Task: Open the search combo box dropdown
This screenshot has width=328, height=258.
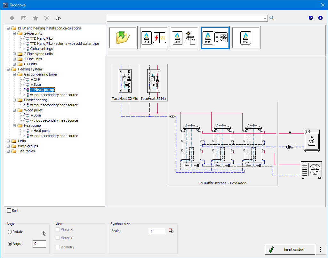Action: coord(265,18)
